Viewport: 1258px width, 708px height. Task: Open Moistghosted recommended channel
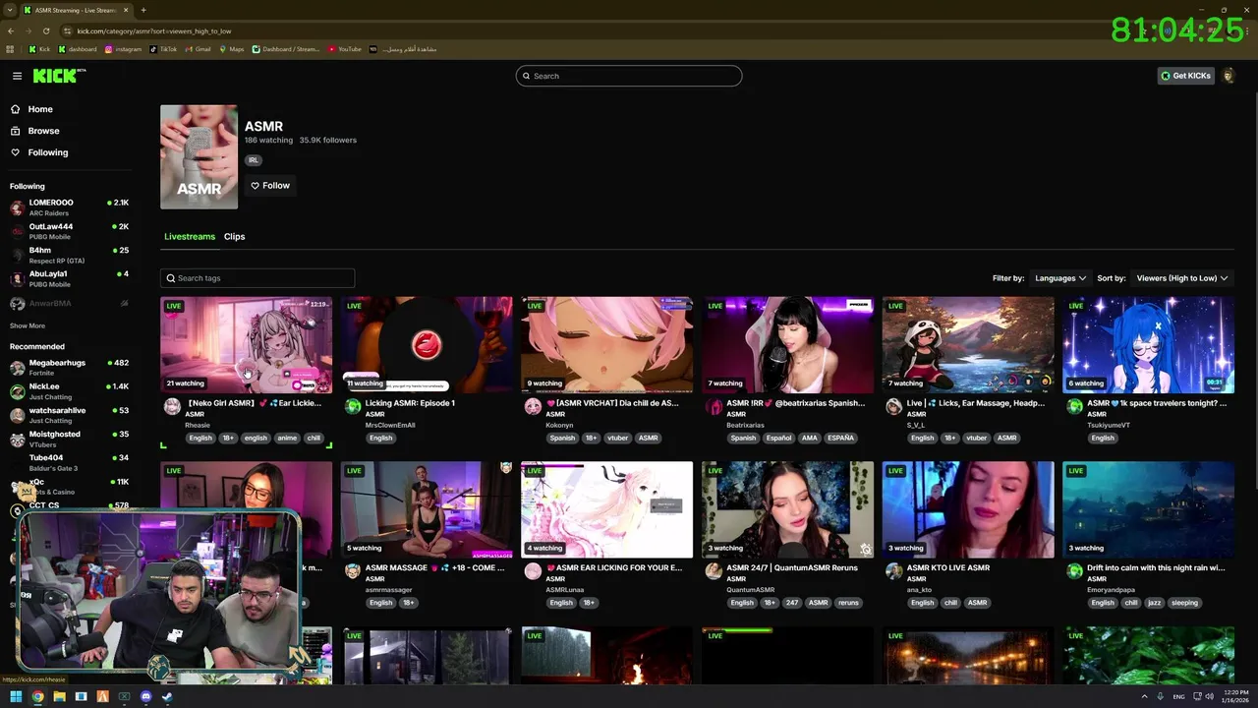(69, 438)
